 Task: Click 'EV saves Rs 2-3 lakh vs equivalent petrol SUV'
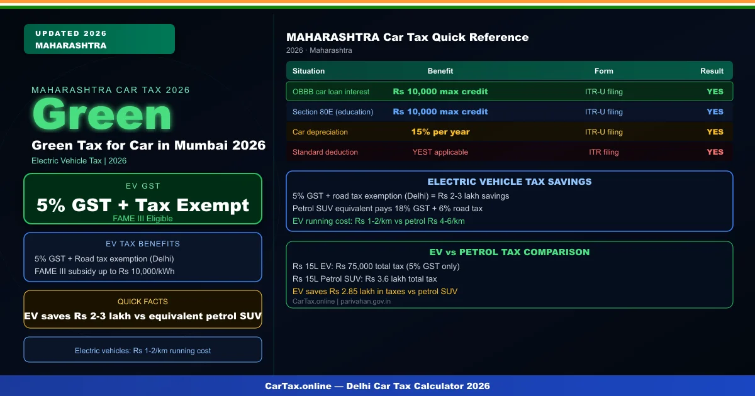pyautogui.click(x=143, y=316)
